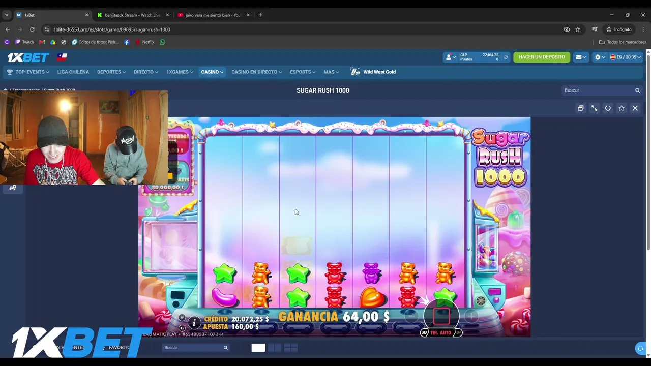
Task: Reload the Sugar Rush 1000 game
Action: point(608,108)
